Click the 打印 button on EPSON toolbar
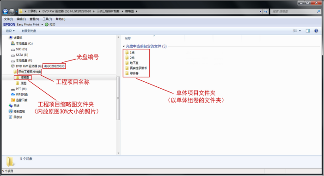Image resolution: width=324 pixels, height=176 pixels. coord(50,24)
